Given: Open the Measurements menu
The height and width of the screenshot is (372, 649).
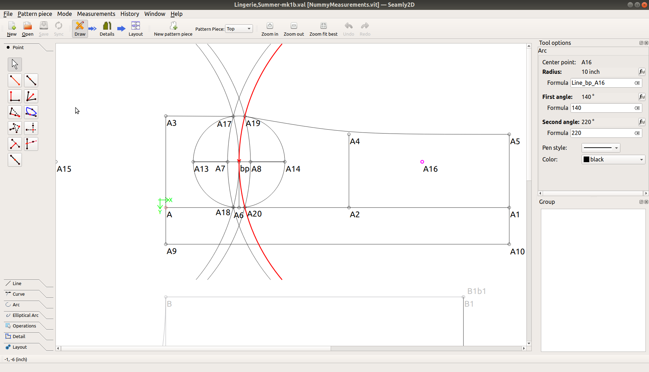Looking at the screenshot, I should [96, 14].
